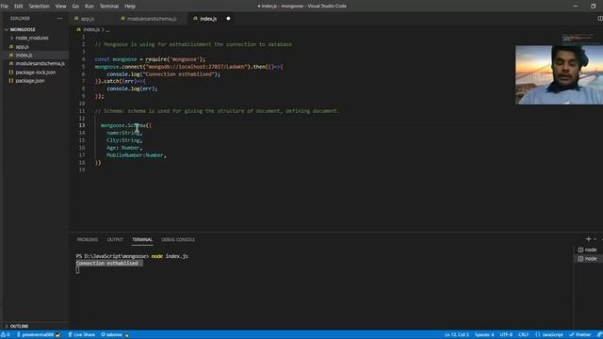Click the tabnine status bar item
The image size is (603, 339).
pyautogui.click(x=115, y=335)
